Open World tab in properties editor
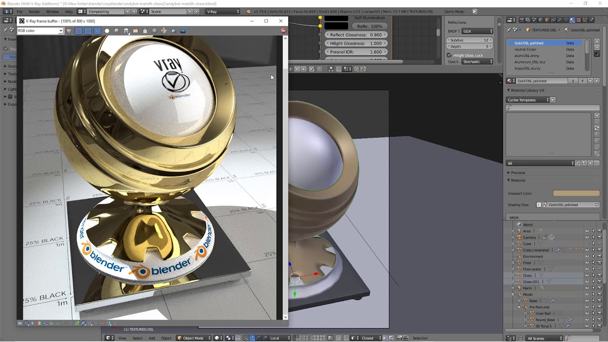This screenshot has width=608, height=342. (541, 20)
